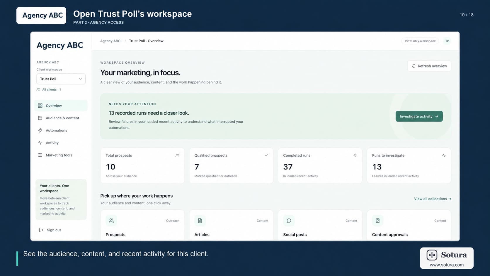Screen dimensions: 490x276
Task: Open the Articles collection card
Action: click(x=231, y=225)
